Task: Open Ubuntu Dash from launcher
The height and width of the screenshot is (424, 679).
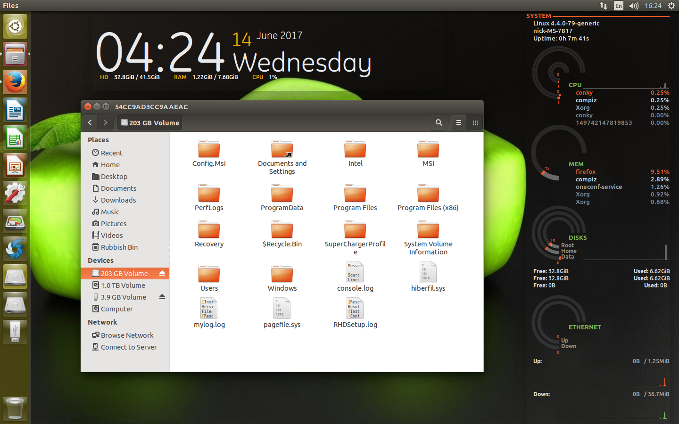Action: [15, 26]
